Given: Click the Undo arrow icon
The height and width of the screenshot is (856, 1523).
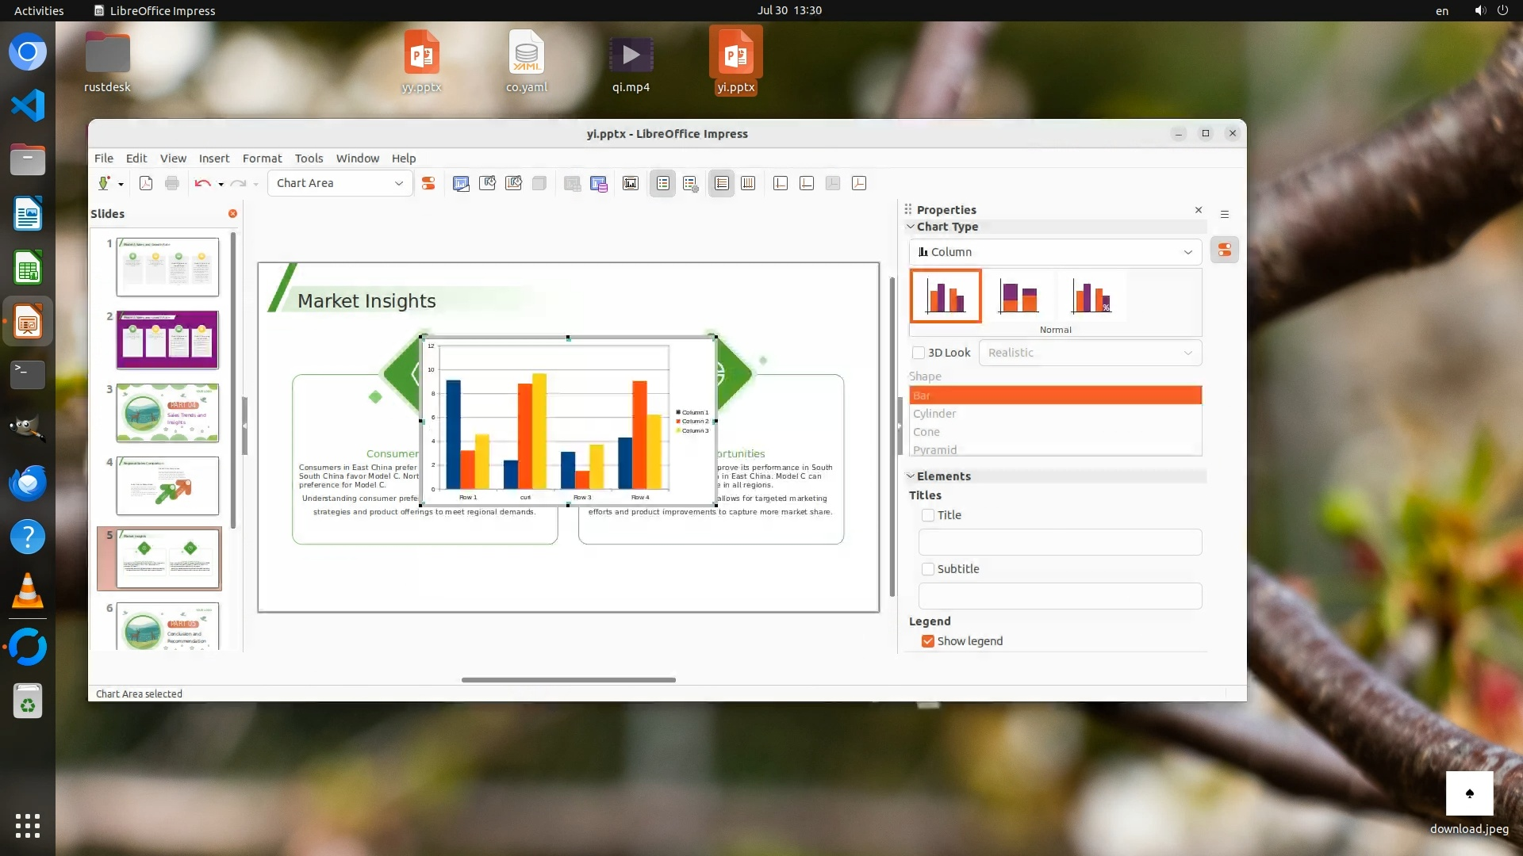Looking at the screenshot, I should pyautogui.click(x=202, y=183).
